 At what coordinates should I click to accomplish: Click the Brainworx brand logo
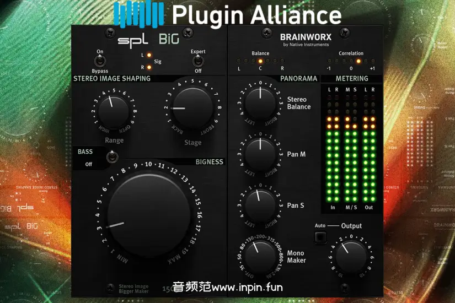[305, 39]
